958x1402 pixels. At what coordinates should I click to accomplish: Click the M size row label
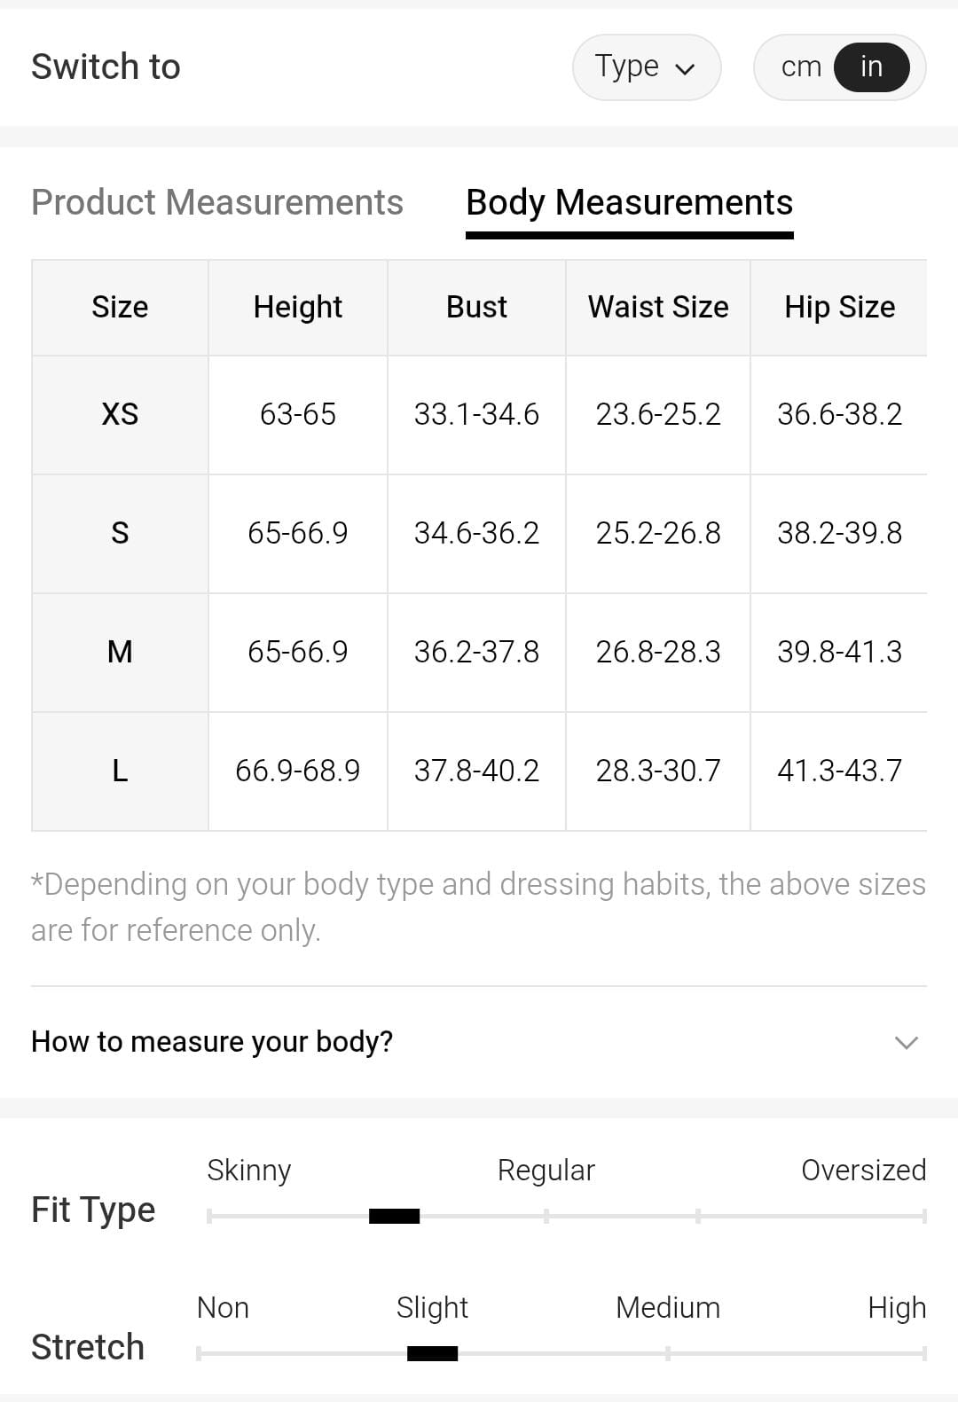(120, 652)
